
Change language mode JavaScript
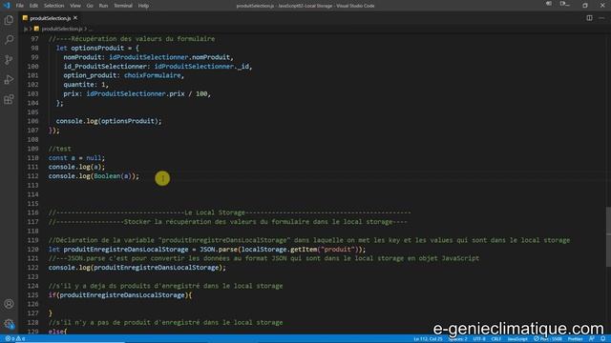[x=517, y=339]
